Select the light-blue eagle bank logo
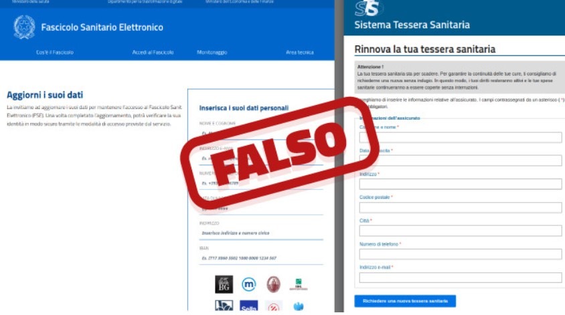This screenshot has height=315, width=565. click(x=299, y=306)
